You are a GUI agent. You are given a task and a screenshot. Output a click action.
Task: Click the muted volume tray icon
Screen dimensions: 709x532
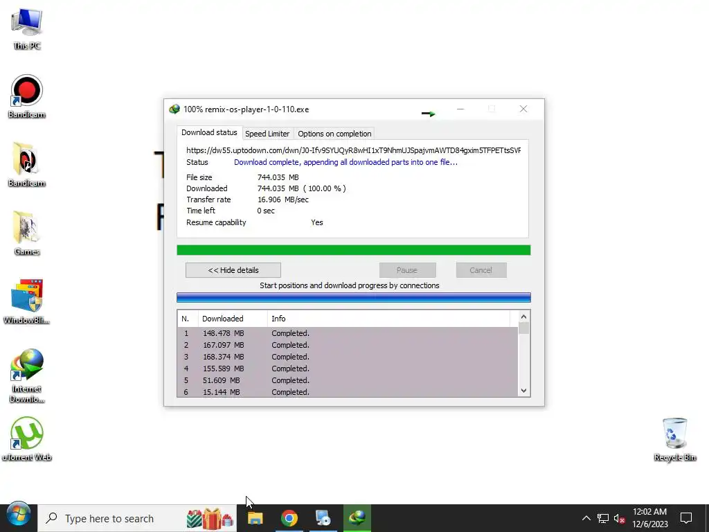619,518
